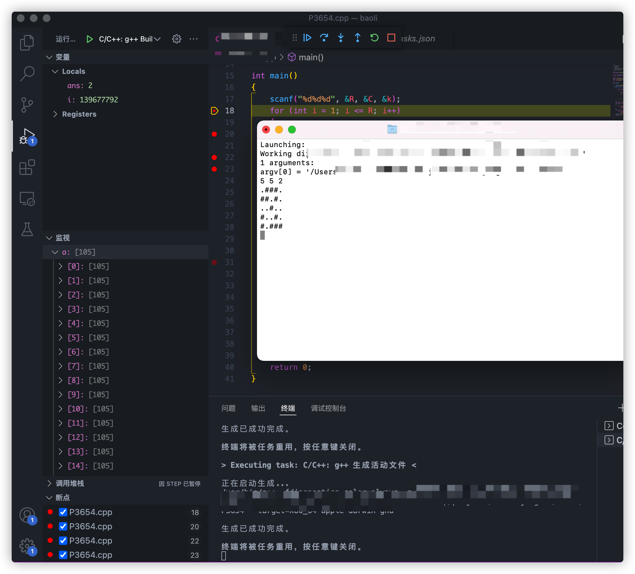Open the Testing flask view

pos(27,229)
